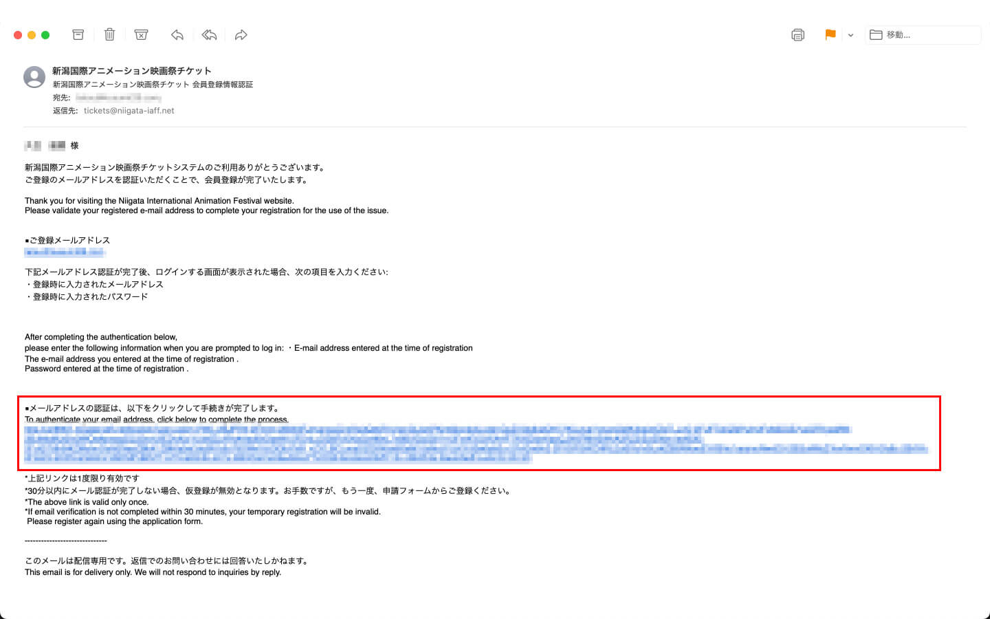Toggle the orange flag on this message

[830, 35]
